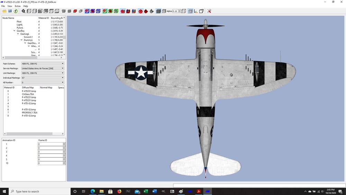Click the dark red sphere icon

click(x=146, y=11)
